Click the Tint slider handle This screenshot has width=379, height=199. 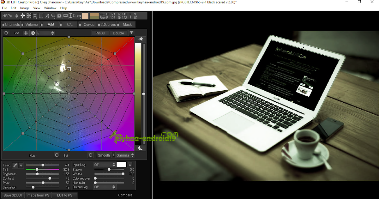(37, 170)
